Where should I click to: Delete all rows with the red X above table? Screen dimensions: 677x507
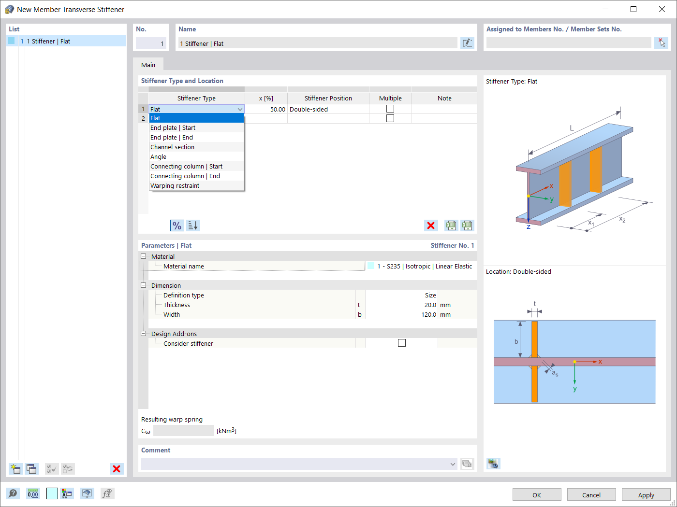[430, 225]
